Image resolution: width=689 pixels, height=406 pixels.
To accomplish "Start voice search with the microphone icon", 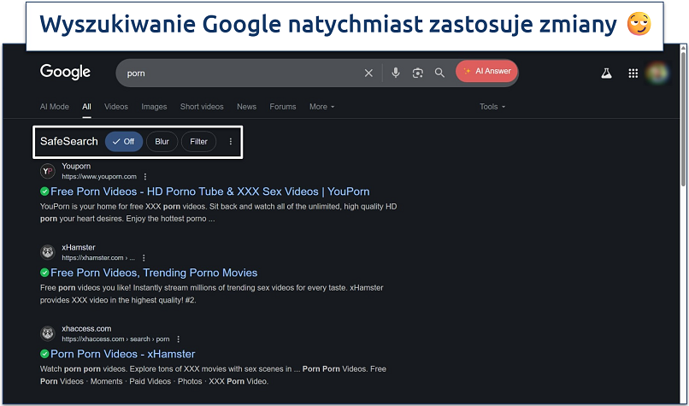I will pyautogui.click(x=395, y=74).
